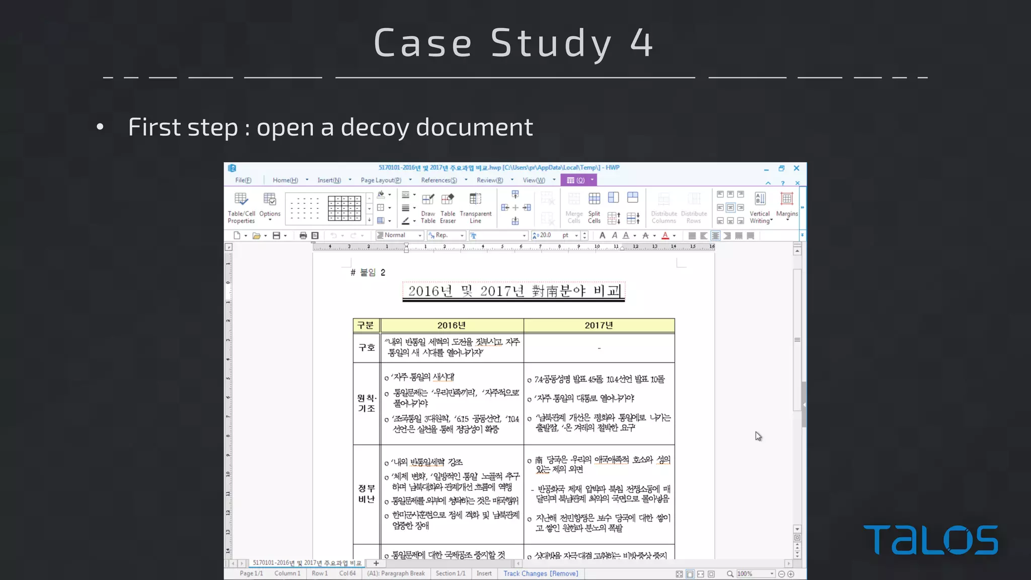Click the Save disk icon
1031x580 pixels.
[x=276, y=235]
